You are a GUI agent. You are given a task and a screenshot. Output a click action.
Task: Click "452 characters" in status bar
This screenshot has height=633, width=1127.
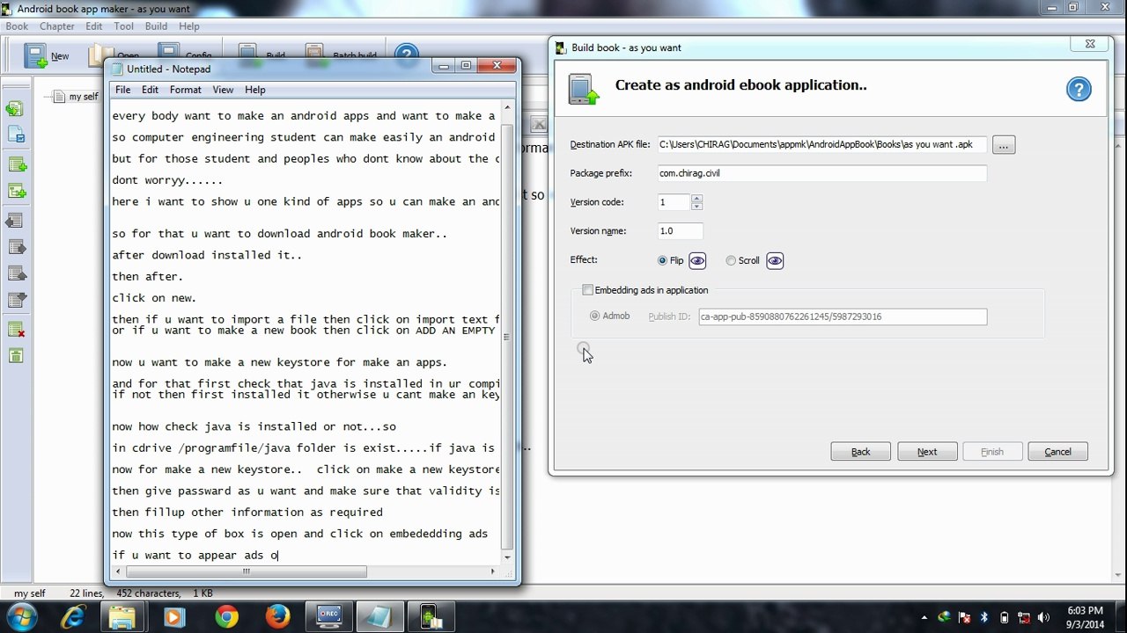point(148,593)
